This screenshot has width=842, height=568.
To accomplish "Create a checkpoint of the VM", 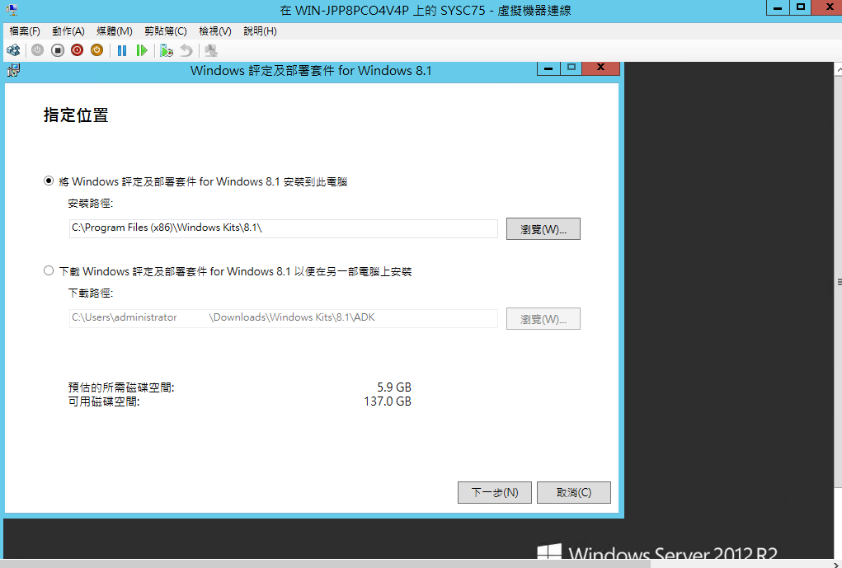I will pyautogui.click(x=167, y=50).
